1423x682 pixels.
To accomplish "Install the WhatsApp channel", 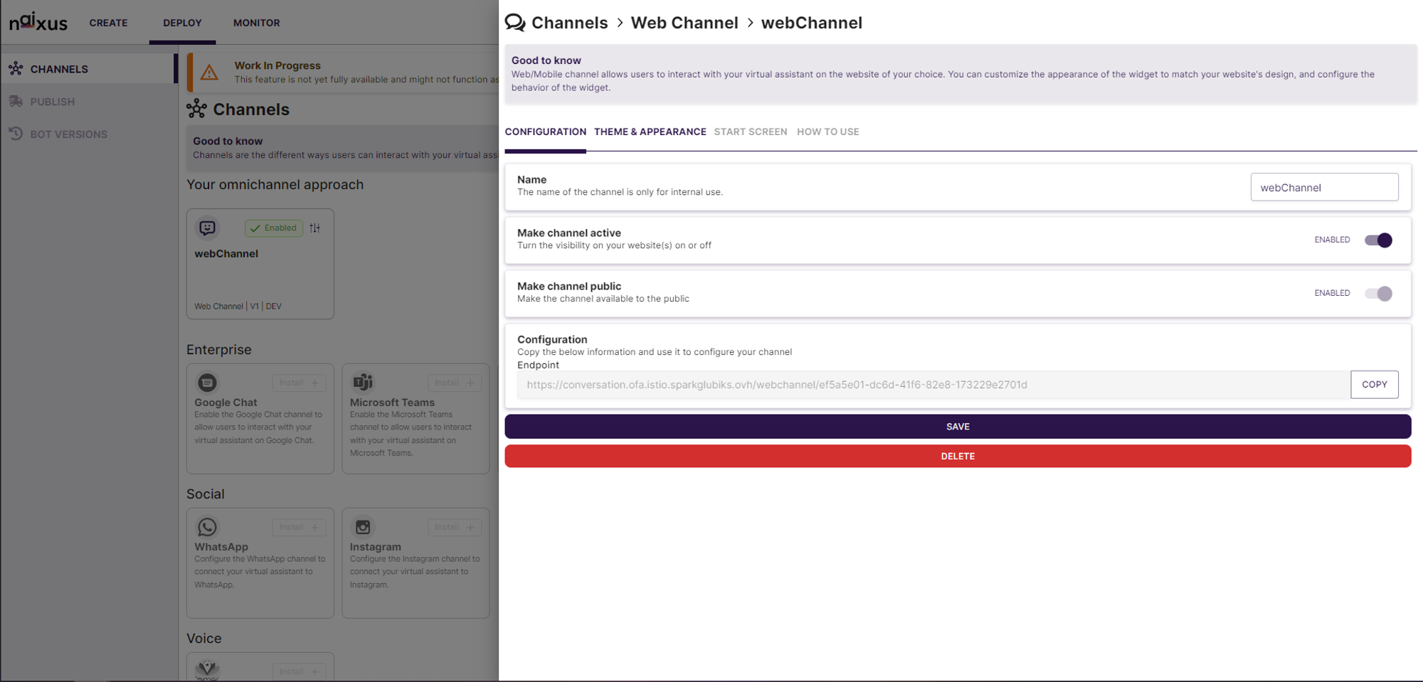I will (299, 527).
